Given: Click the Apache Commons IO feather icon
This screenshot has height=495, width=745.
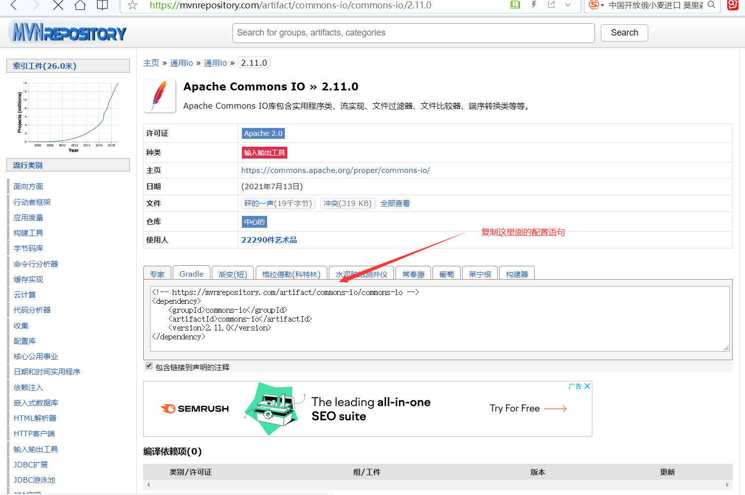Looking at the screenshot, I should (x=159, y=96).
